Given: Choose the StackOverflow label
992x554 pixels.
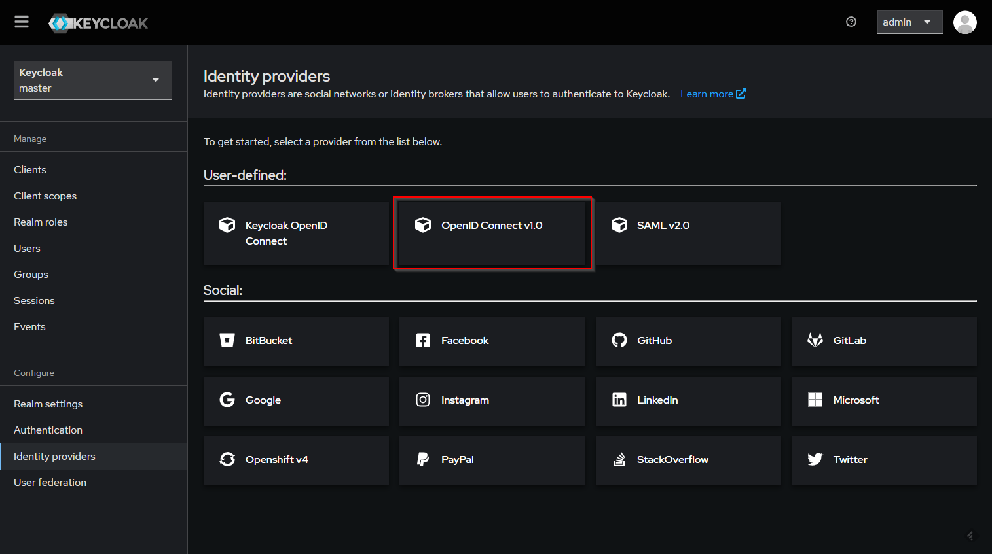Looking at the screenshot, I should pyautogui.click(x=672, y=459).
